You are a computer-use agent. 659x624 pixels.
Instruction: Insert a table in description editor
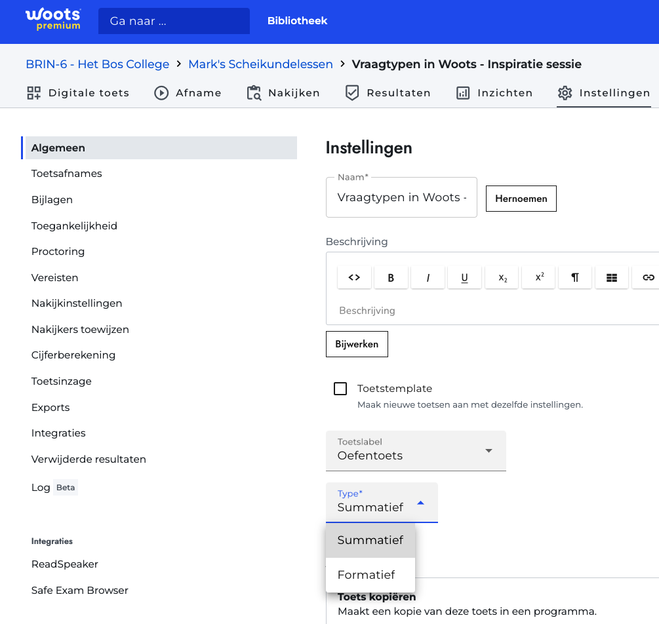(x=612, y=277)
